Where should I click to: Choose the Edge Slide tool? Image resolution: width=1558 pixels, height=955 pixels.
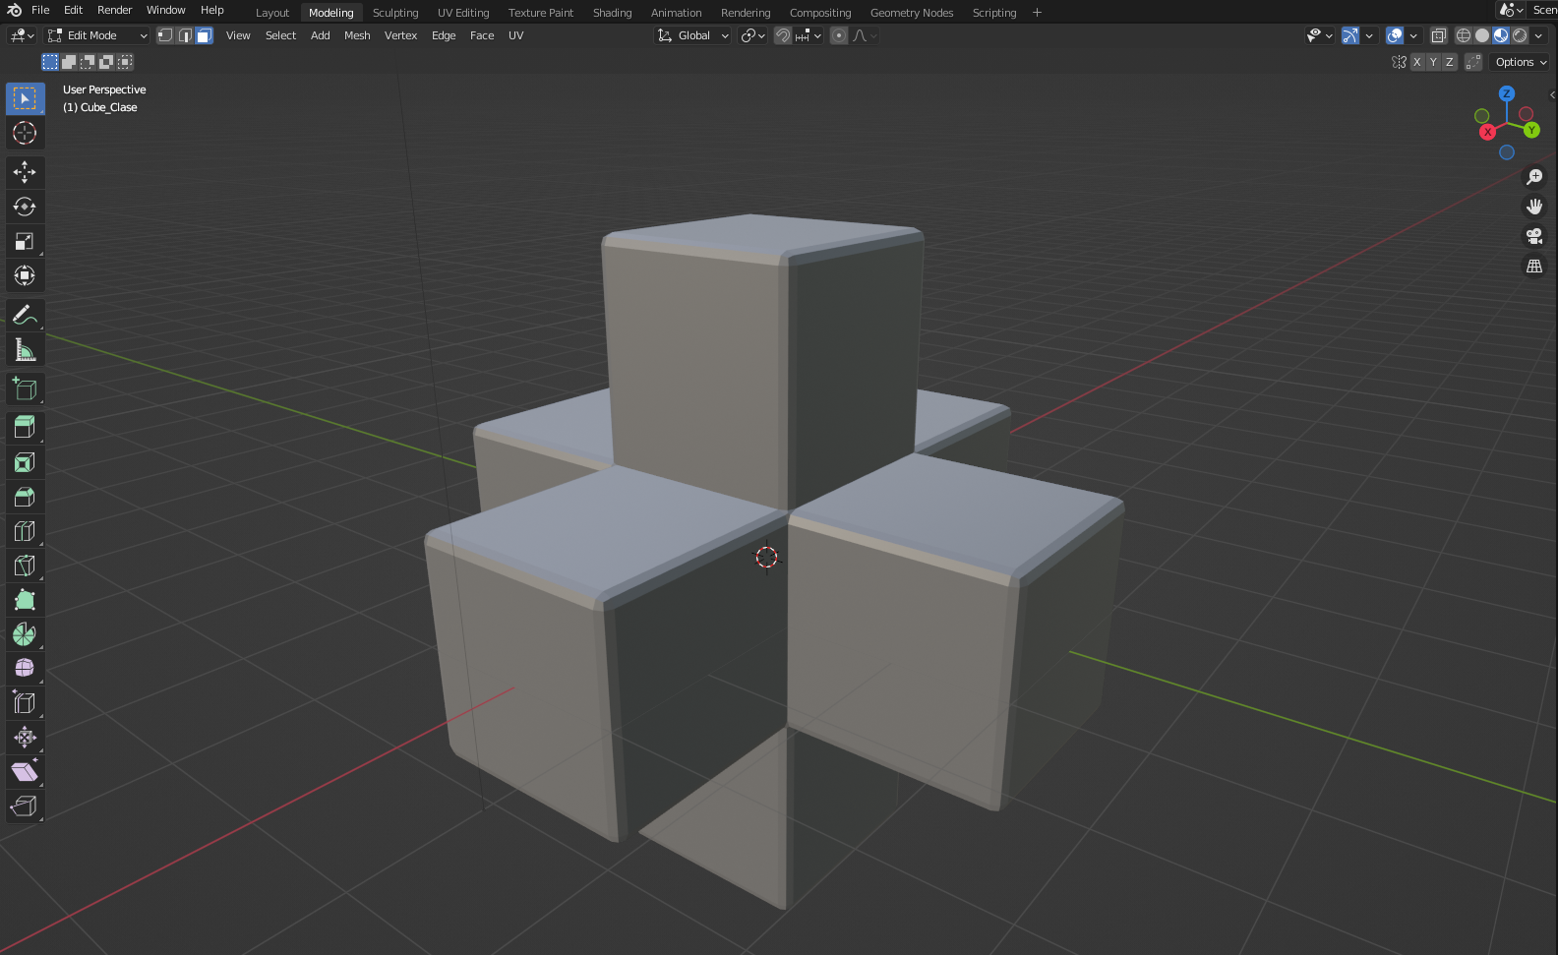tap(25, 702)
